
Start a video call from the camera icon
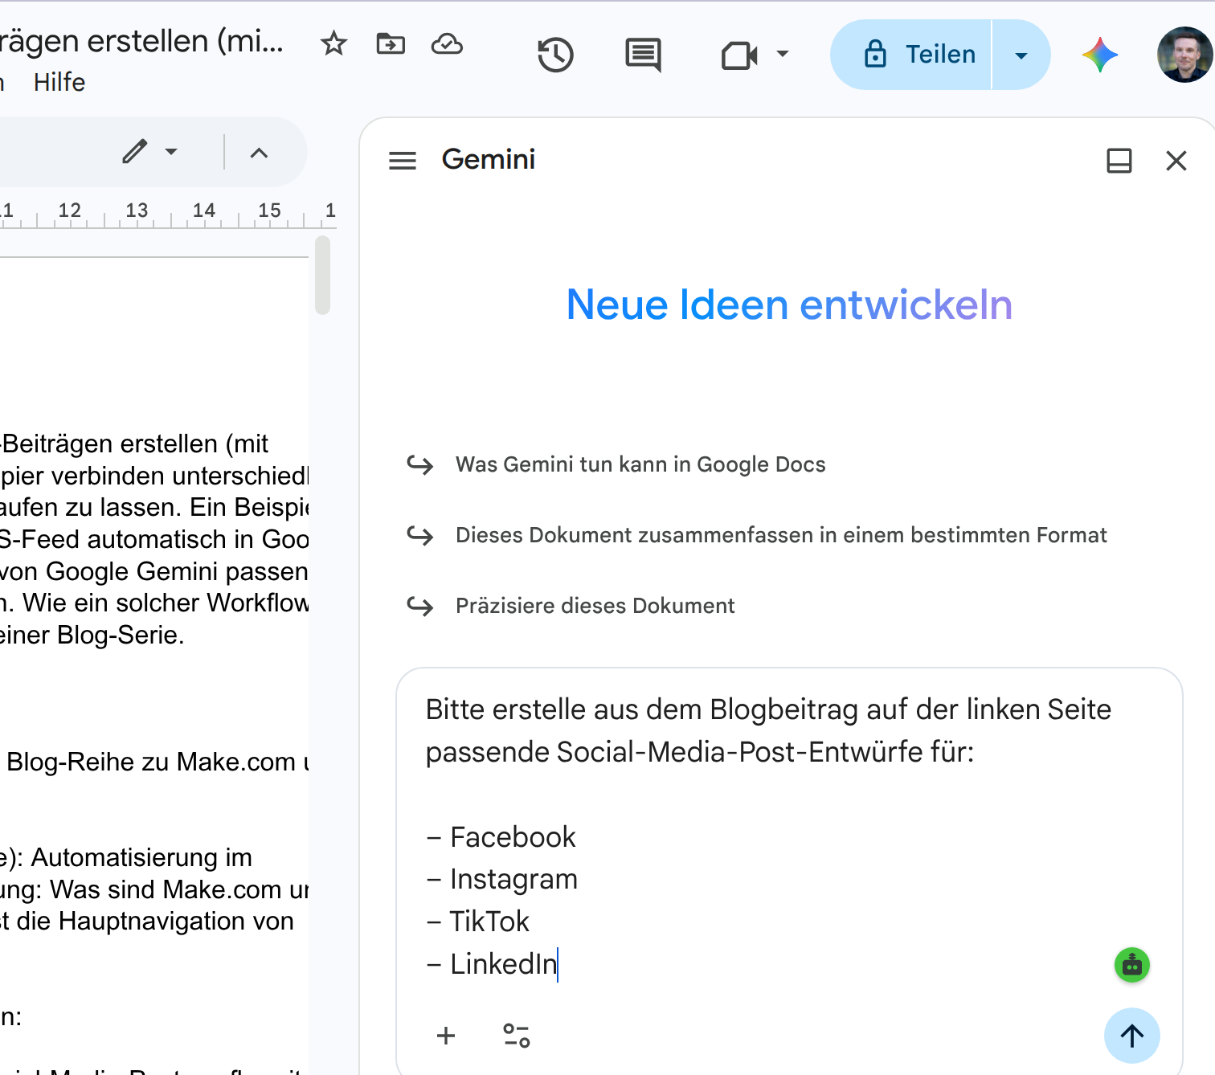tap(739, 55)
